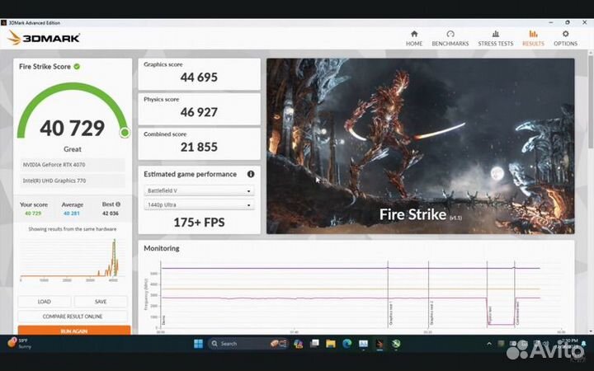Click COMPARE RESULT ONLINE
The width and height of the screenshot is (594, 371).
[73, 317]
